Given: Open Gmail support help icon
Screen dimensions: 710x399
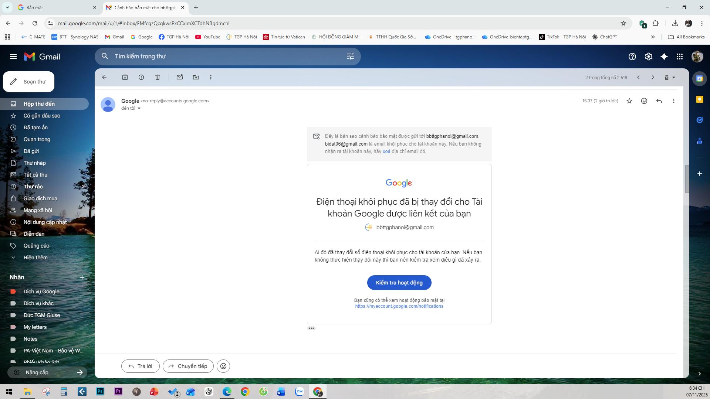Looking at the screenshot, I should [x=632, y=57].
